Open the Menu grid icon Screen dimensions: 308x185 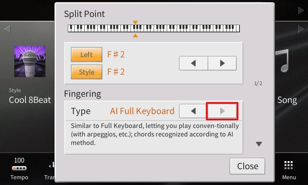[x=289, y=166]
